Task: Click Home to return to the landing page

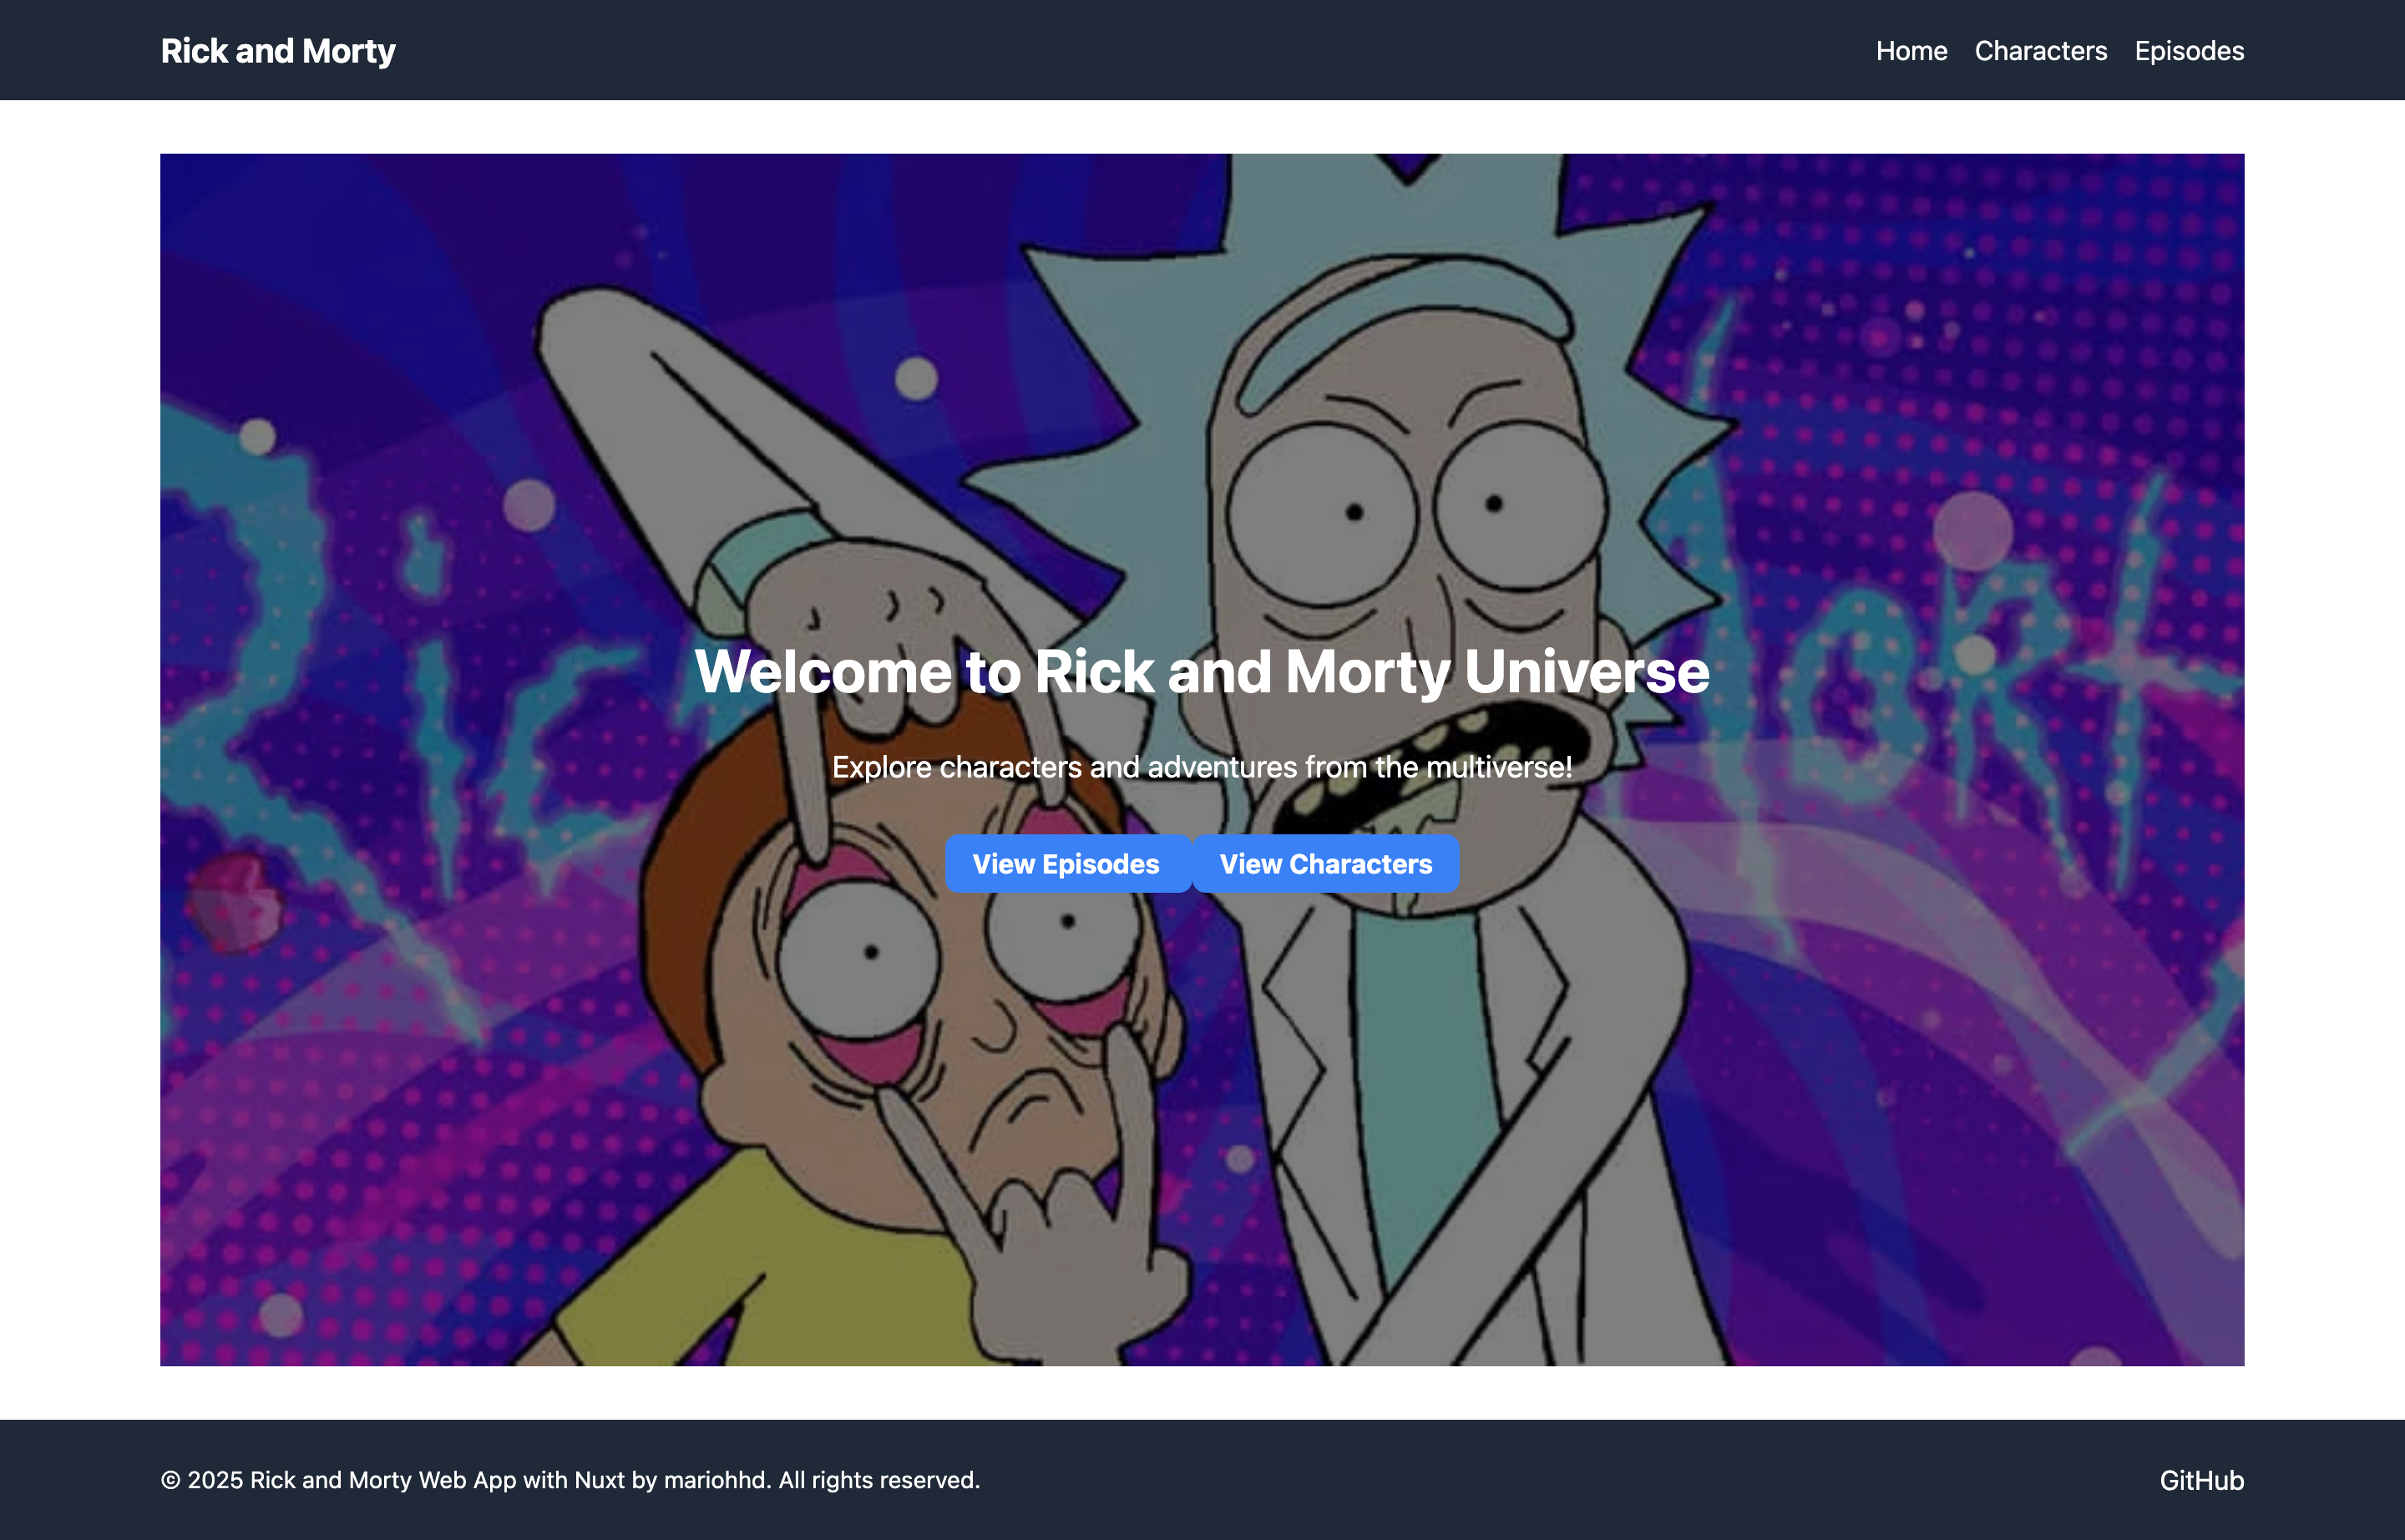Action: 1911,50
